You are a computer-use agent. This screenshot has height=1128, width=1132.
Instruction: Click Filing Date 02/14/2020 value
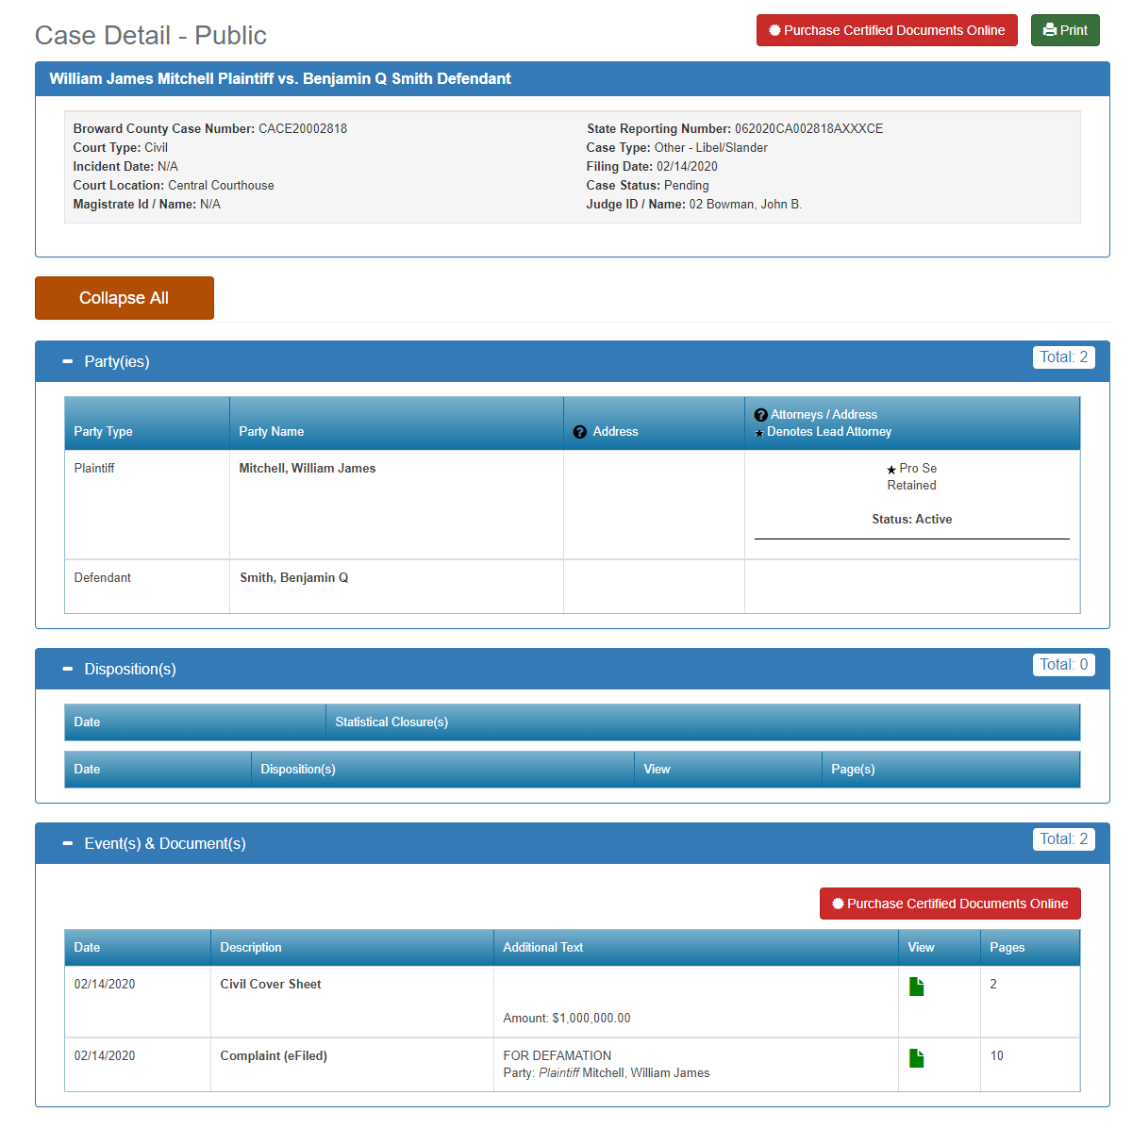[687, 166]
